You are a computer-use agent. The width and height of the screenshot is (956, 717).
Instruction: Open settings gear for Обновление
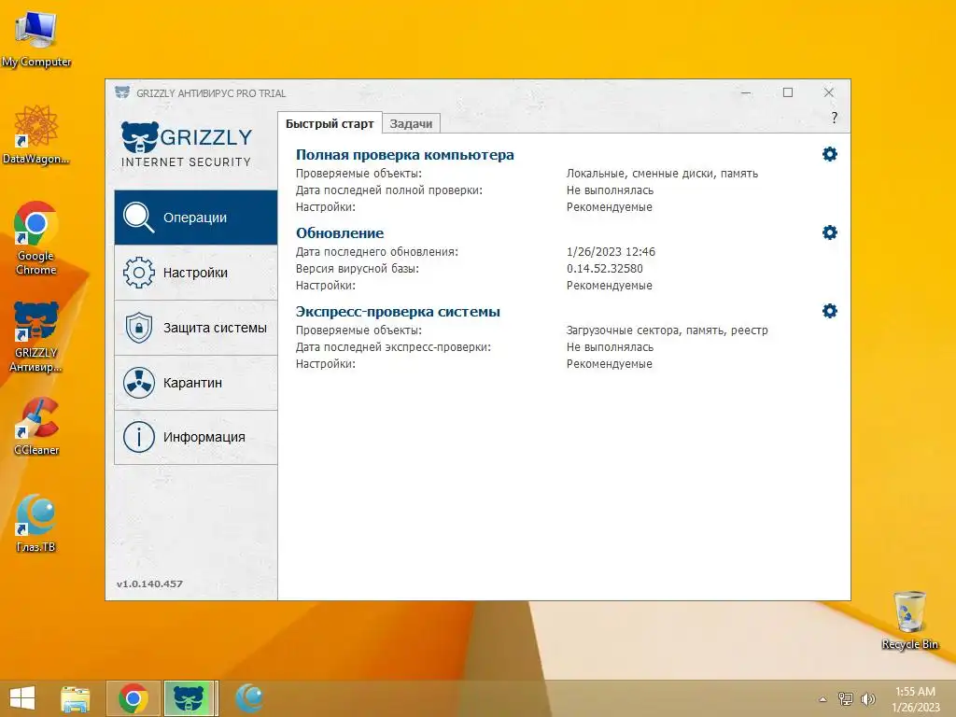click(x=829, y=232)
